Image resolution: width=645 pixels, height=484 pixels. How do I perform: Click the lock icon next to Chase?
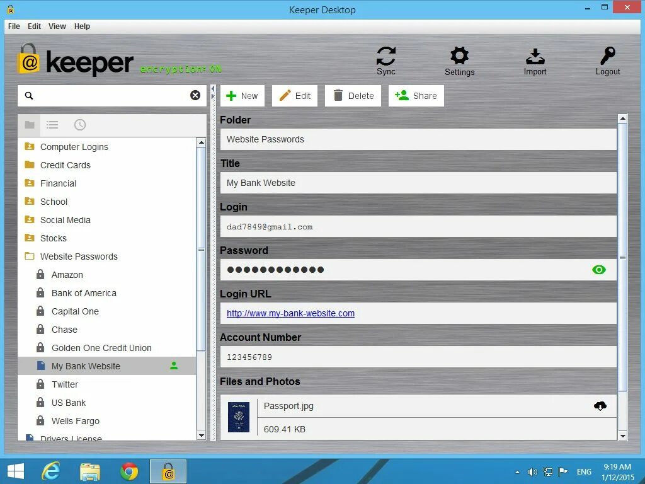pyautogui.click(x=40, y=329)
